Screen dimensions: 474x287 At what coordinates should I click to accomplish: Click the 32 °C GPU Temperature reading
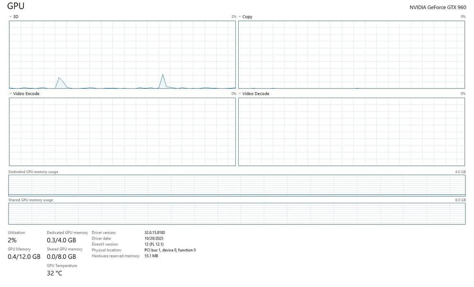pos(55,274)
